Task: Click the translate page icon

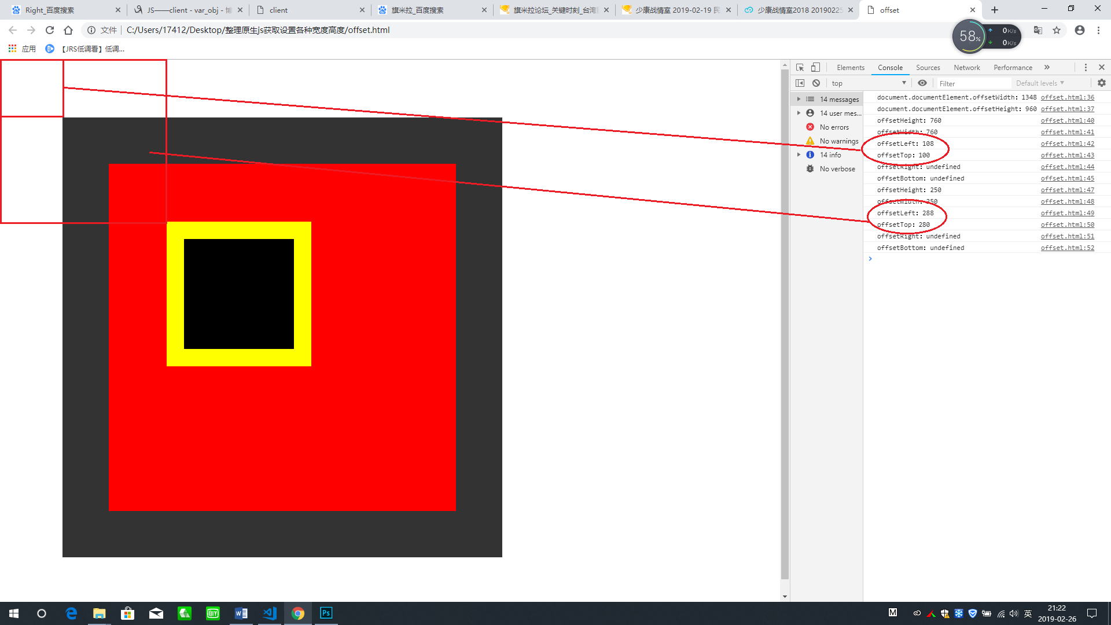Action: click(1038, 30)
